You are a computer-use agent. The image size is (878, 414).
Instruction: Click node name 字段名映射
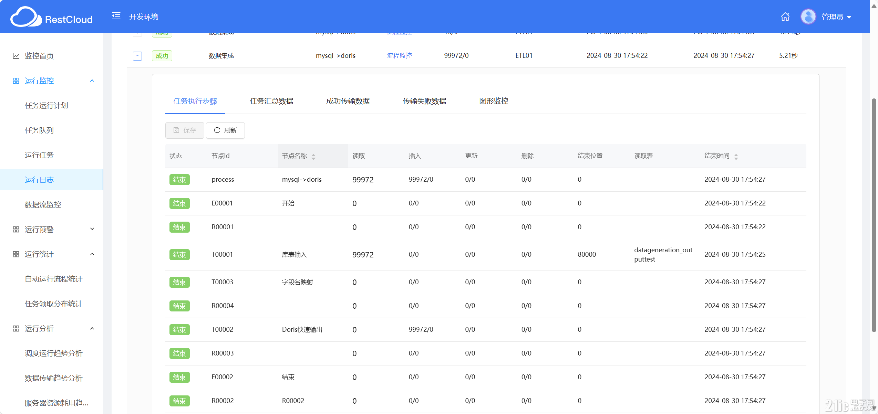[297, 282]
